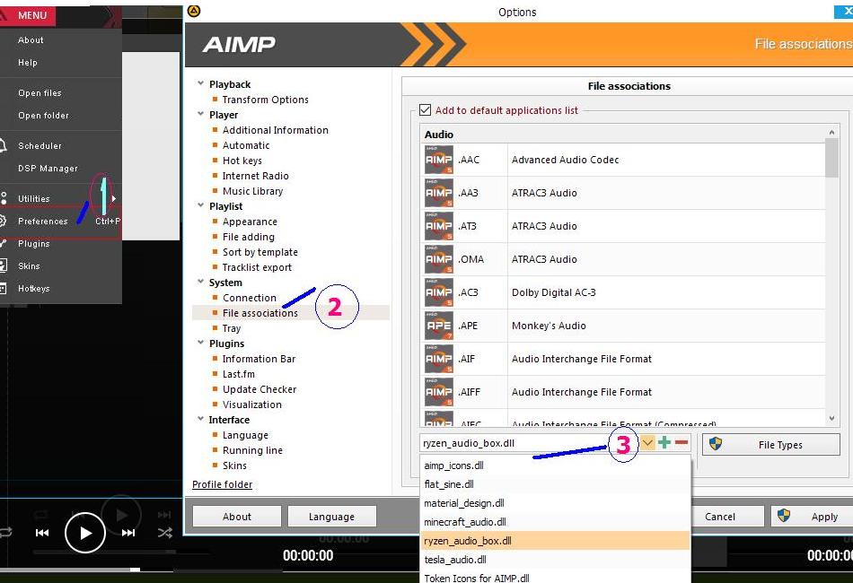Toggle repeat mode in the player
This screenshot has width=853, height=583.
click(5, 533)
